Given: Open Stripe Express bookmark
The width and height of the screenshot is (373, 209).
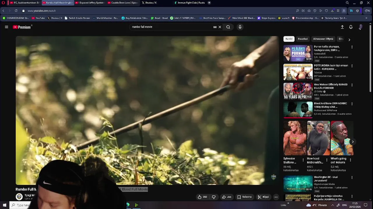Looking at the screenshot, I should [x=266, y=18].
